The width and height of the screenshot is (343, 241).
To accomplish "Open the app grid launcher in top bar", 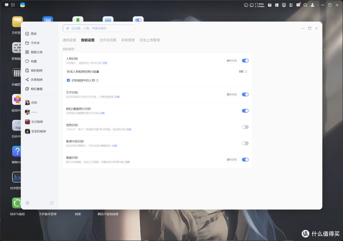I will point(13,5).
